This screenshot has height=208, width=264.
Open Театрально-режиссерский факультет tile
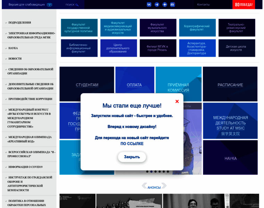point(237,28)
